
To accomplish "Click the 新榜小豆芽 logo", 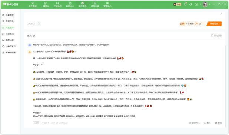I will tap(10, 4).
